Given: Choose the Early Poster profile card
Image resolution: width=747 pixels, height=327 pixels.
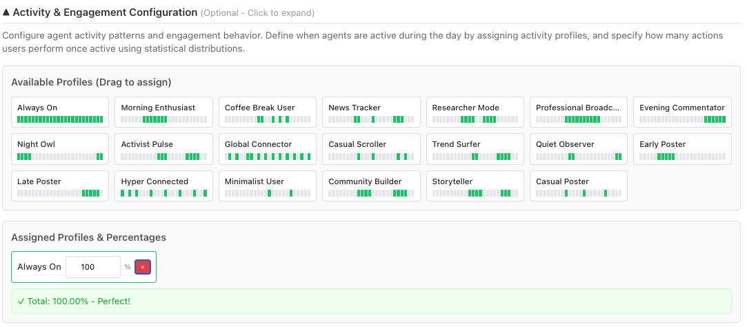Looking at the screenshot, I should pos(682,149).
